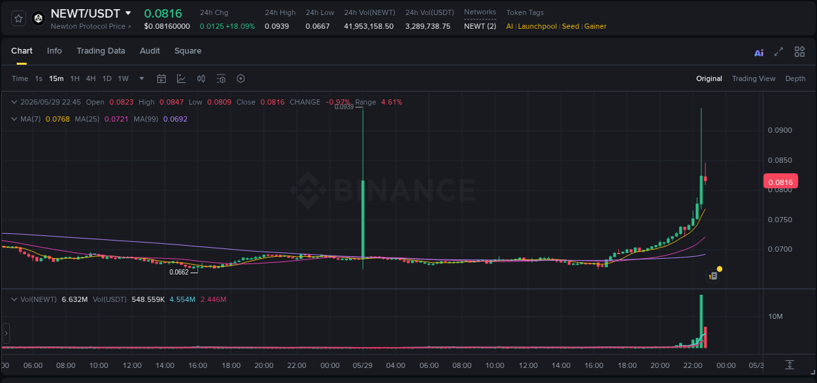
Task: Open the Square tab
Action: click(188, 51)
